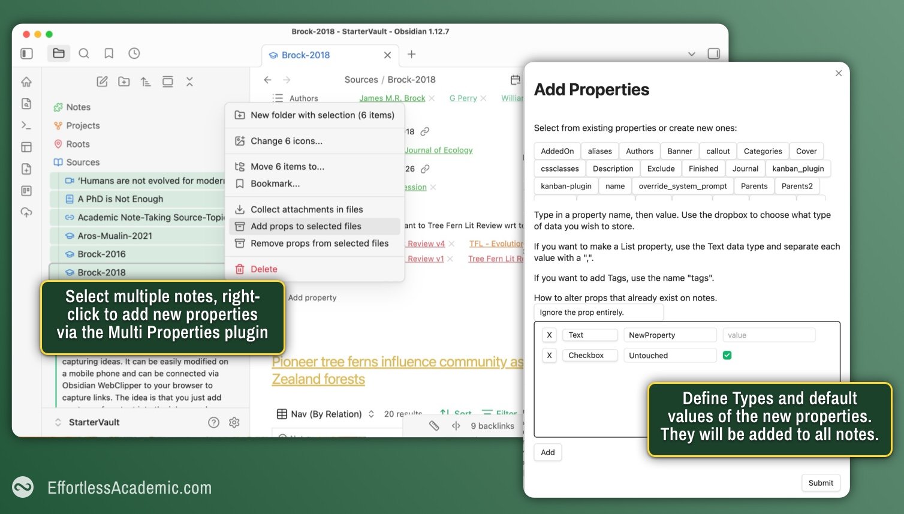Open the Nav (By Relation) view switcher

pyautogui.click(x=326, y=414)
